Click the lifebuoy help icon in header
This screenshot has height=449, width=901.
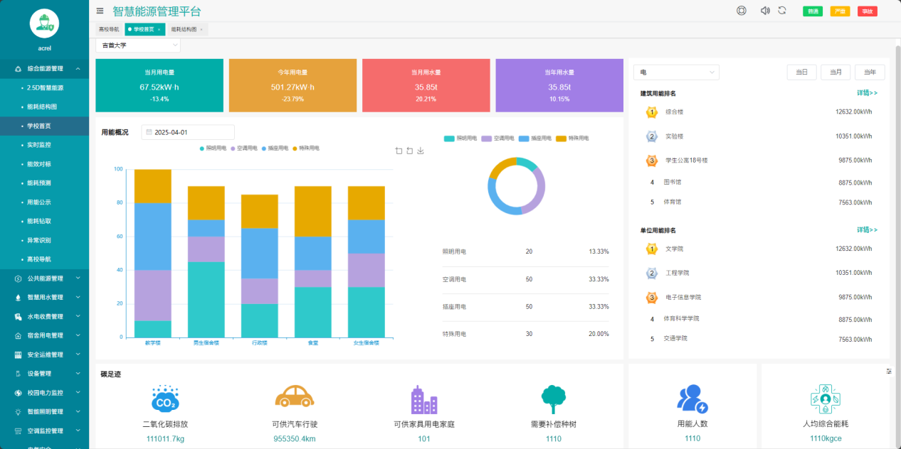(741, 11)
